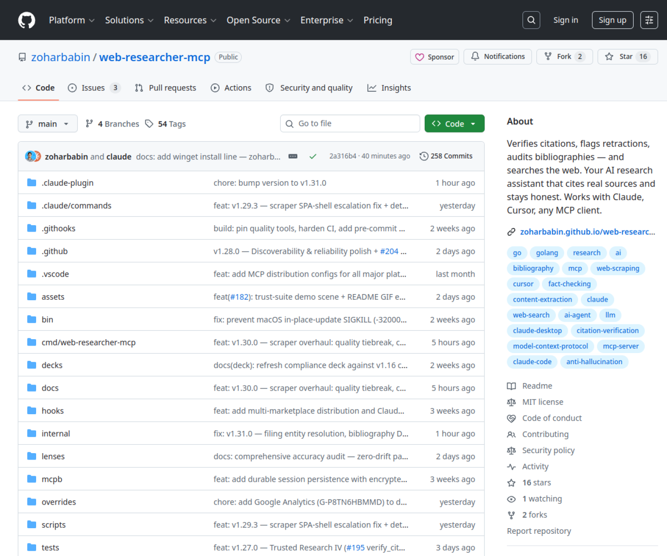This screenshot has height=556, width=667.
Task: Expand the Open Source menu
Action: tap(258, 20)
